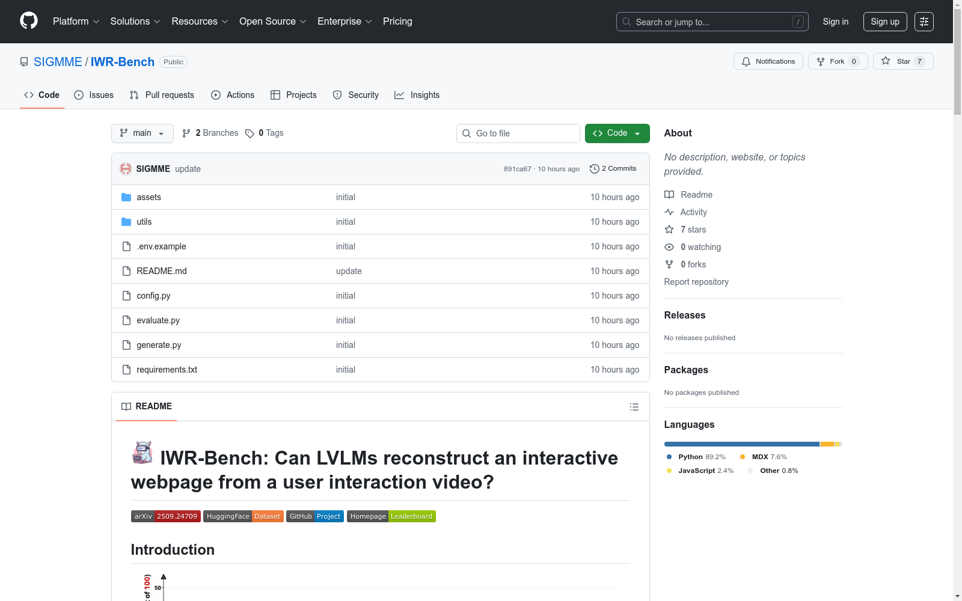Click the tag icon next to Tags
The width and height of the screenshot is (962, 601).
[x=250, y=133]
